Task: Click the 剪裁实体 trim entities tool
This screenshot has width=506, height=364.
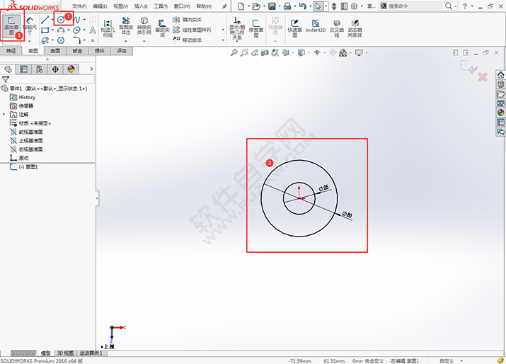Action: pos(126,26)
